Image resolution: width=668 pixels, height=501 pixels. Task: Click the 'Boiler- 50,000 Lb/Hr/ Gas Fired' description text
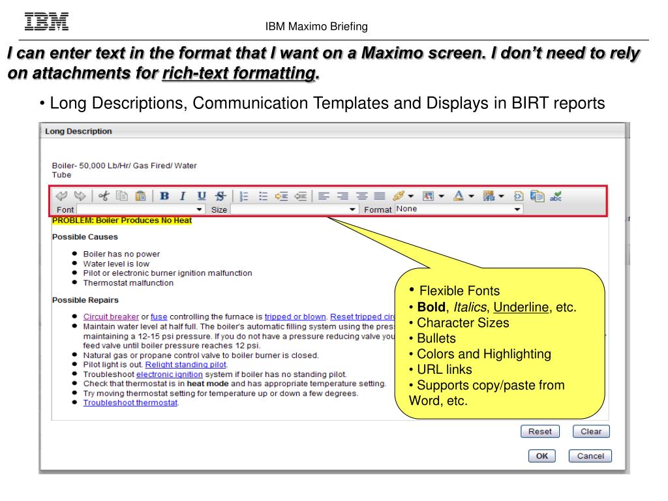pos(125,170)
